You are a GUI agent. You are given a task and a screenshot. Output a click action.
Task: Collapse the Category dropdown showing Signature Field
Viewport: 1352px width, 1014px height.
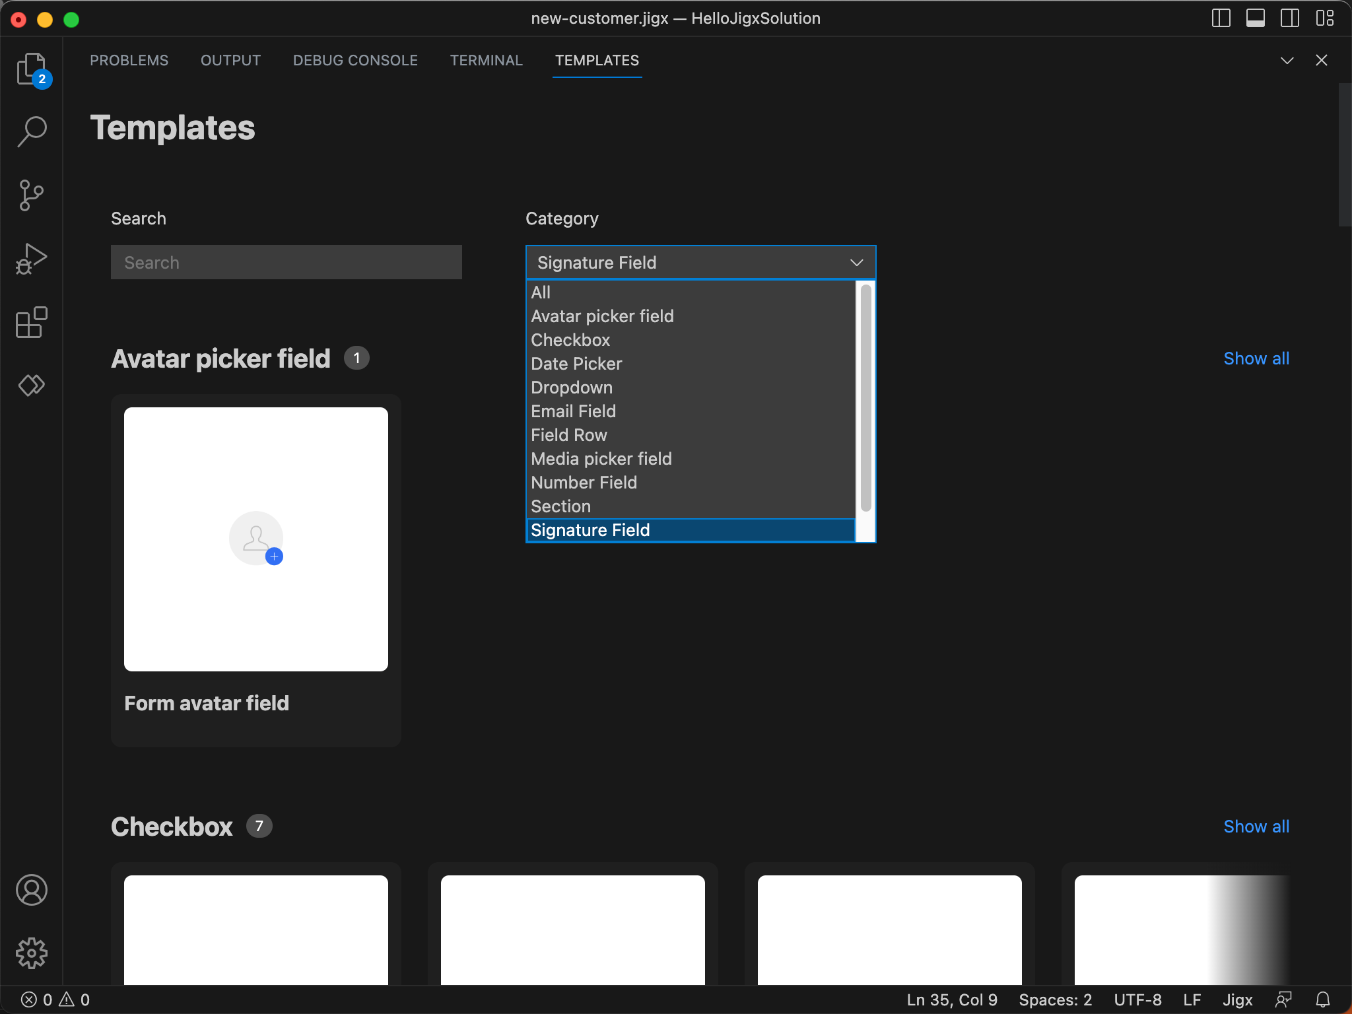(x=700, y=263)
